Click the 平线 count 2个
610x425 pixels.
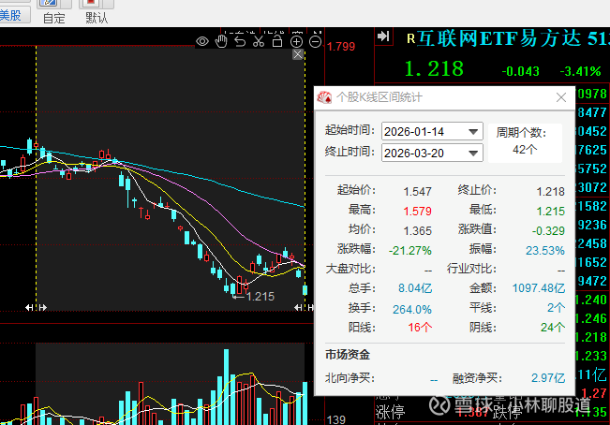click(556, 308)
